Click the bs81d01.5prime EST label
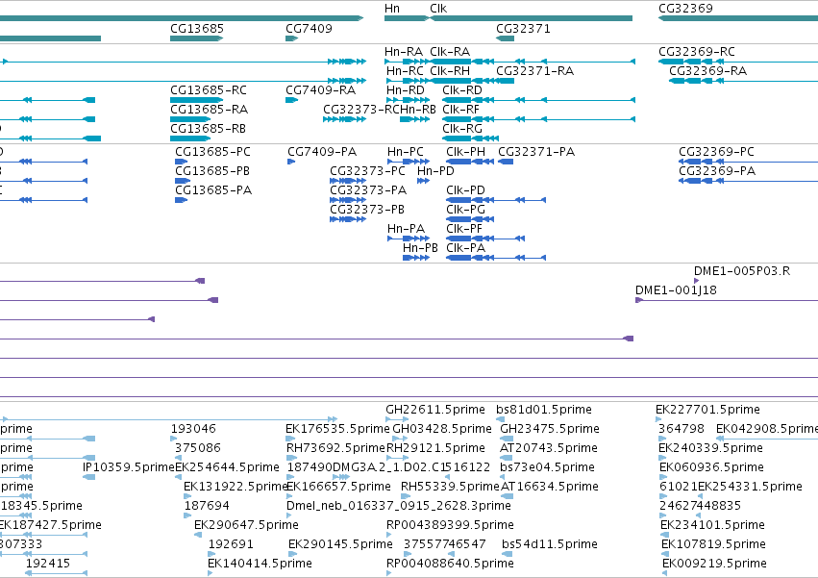Viewport: 818px width, 578px height. tap(544, 410)
